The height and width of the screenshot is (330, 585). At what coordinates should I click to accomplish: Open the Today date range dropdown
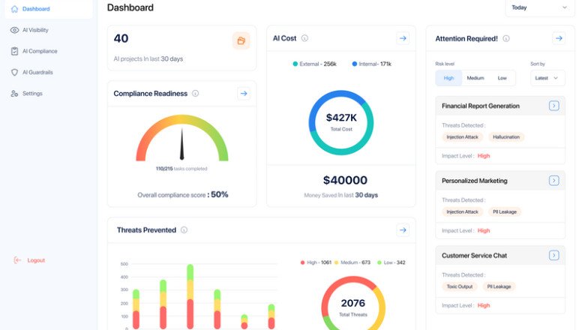(539, 7)
